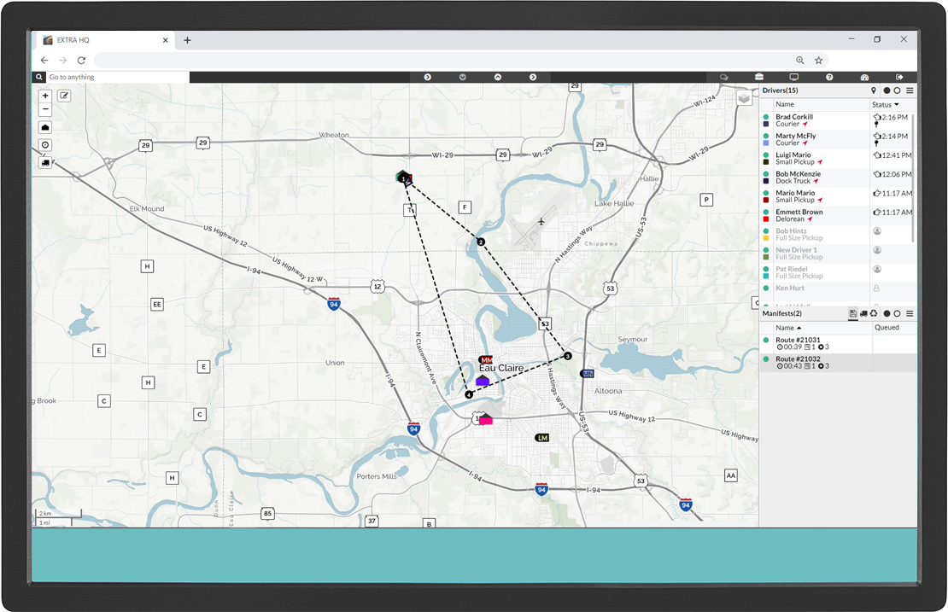Select driver Marty McFly
Viewport: 948px width, 612px height.
836,140
